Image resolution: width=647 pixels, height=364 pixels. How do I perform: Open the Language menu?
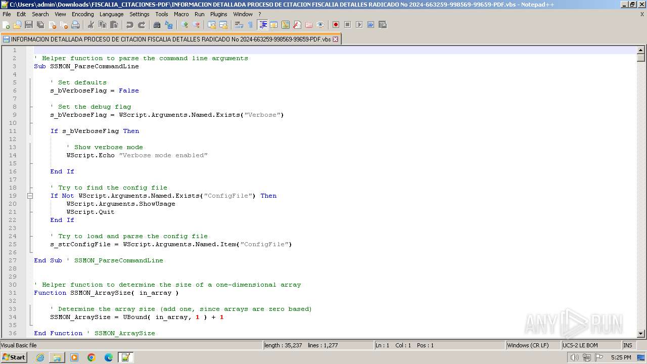111,14
